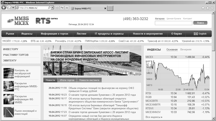Click the browser Forward arrow button
This screenshot has width=216, height=121.
pyautogui.click(x=10, y=8)
